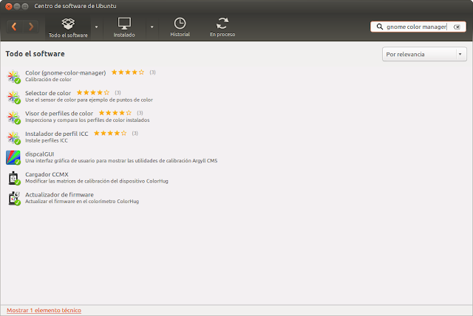Screen dimensions: 473x316
Task: Click description 'Inspecciona y compara los perfiles'
Action: click(87, 120)
